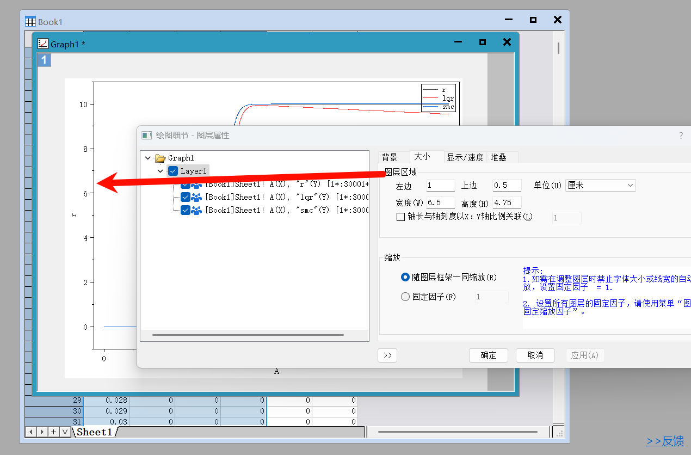Click the Graph1 folder icon in tree
Viewport: 691px width, 455px height.
(160, 158)
